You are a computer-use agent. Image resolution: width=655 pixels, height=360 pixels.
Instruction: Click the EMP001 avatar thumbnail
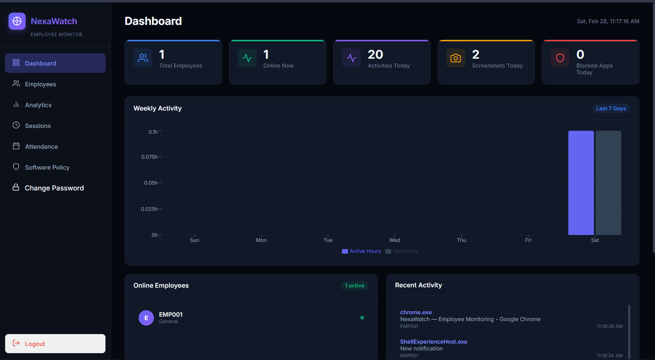point(146,318)
